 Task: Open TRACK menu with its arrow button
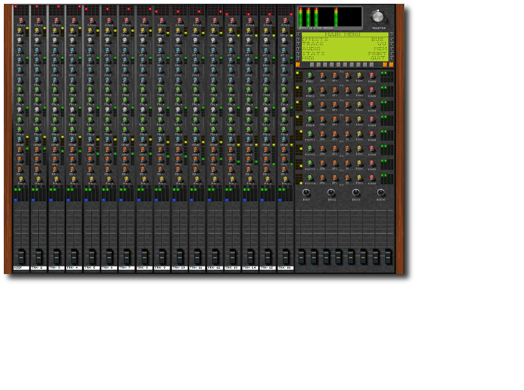[x=298, y=44]
